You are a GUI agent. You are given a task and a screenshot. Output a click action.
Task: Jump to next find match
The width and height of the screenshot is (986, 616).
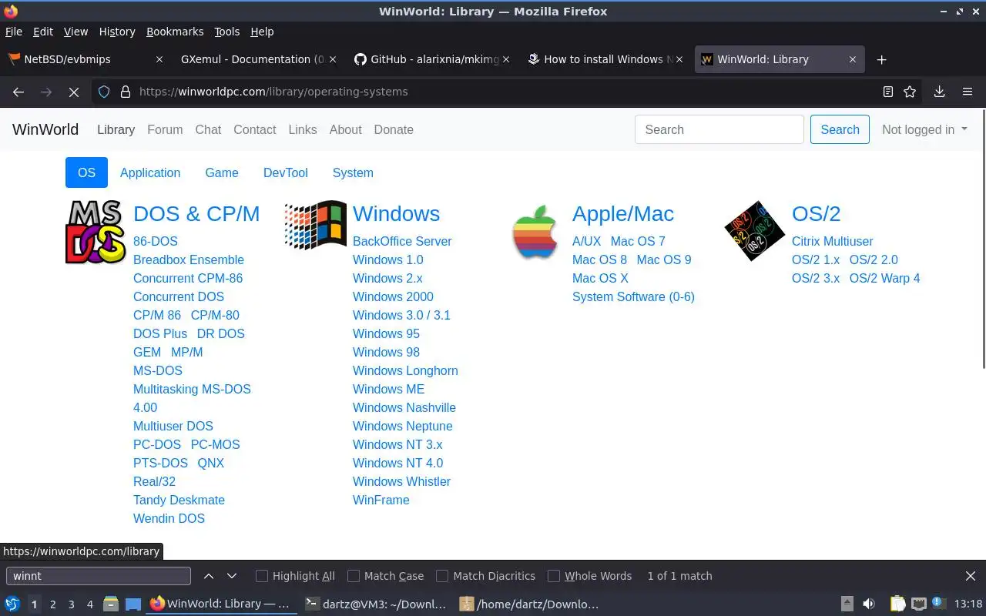pyautogui.click(x=232, y=576)
